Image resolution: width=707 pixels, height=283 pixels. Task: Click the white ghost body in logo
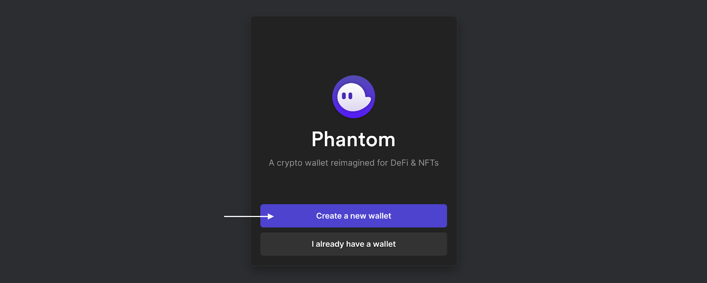point(353,97)
